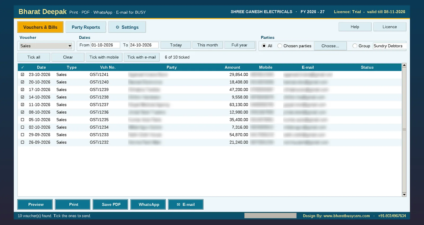Click the To date field

point(144,45)
